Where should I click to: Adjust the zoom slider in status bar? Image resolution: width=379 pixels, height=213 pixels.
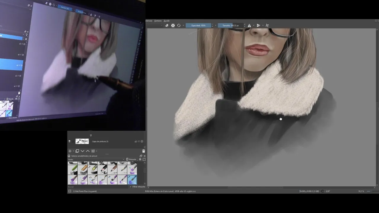pos(372,191)
